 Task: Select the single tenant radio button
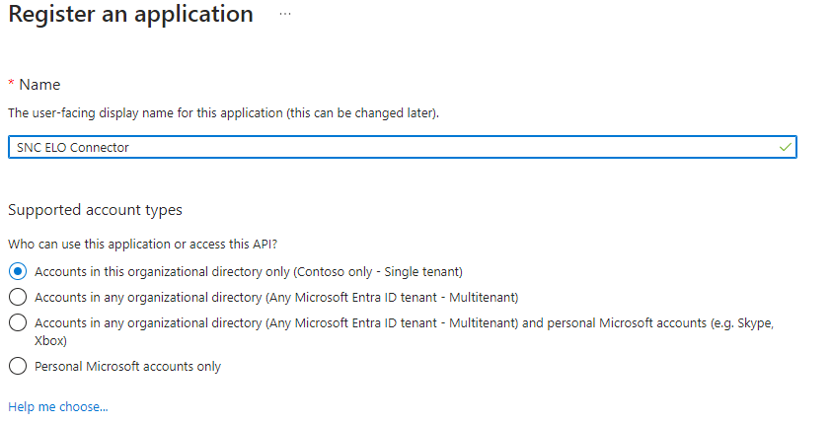pyautogui.click(x=17, y=271)
